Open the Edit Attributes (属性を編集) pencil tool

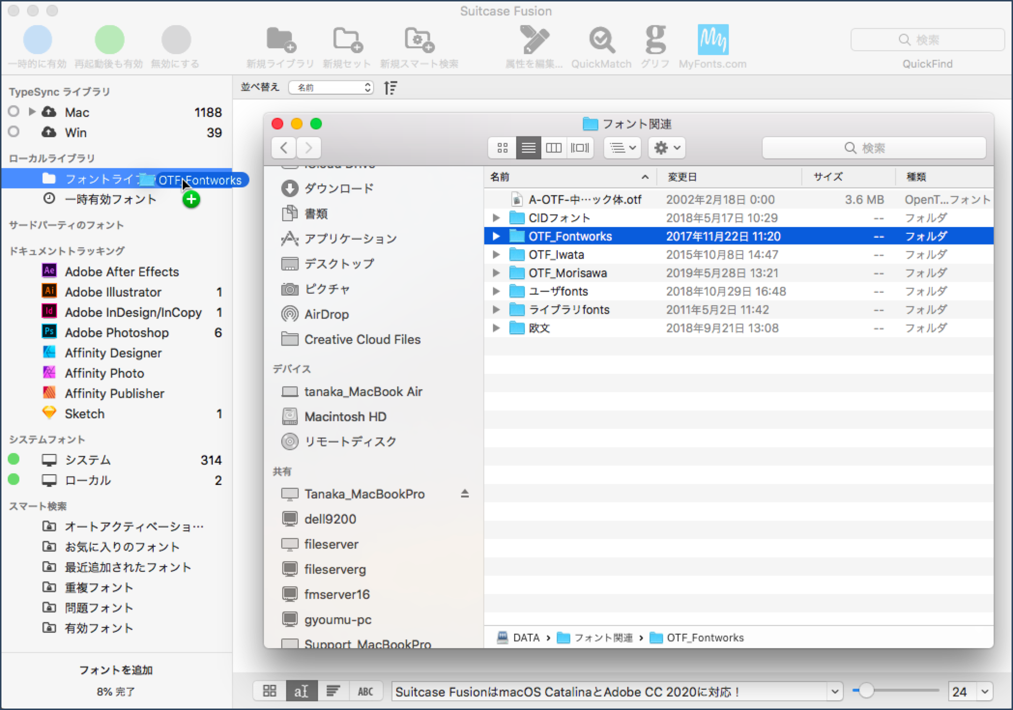(534, 40)
